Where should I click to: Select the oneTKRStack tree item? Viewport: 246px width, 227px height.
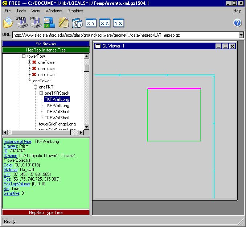57,93
